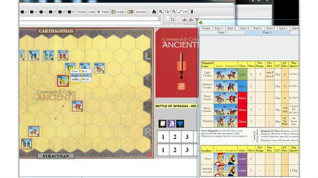Click the Elephant row in chart
Viewport: 318px width, 178px height.
pyautogui.click(x=249, y=121)
